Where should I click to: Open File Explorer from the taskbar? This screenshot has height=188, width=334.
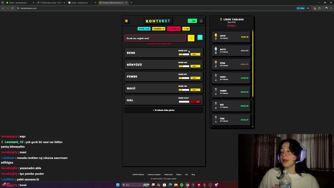tap(176, 185)
